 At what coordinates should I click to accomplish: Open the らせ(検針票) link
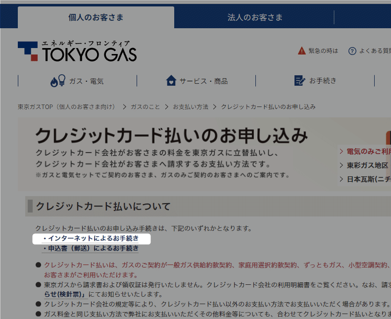click(66, 294)
